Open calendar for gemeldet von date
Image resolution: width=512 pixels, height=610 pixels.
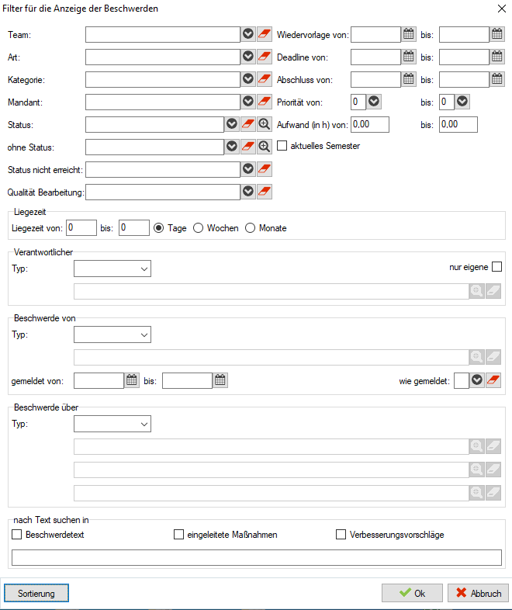pos(132,380)
